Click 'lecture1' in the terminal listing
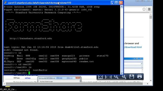 click(10, 70)
